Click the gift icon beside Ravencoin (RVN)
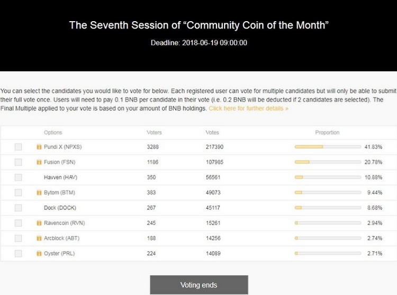397x295 pixels. coord(39,223)
